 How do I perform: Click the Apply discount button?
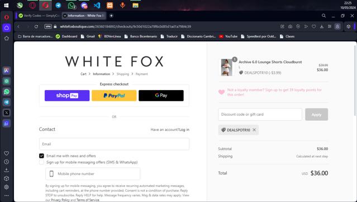tap(316, 115)
